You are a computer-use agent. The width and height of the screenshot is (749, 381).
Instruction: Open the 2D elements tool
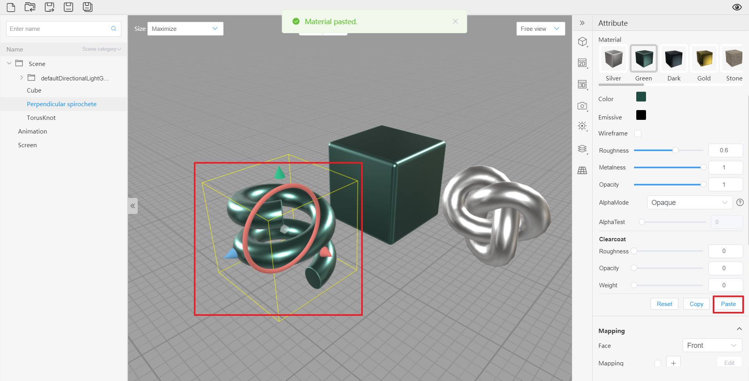coord(582,63)
